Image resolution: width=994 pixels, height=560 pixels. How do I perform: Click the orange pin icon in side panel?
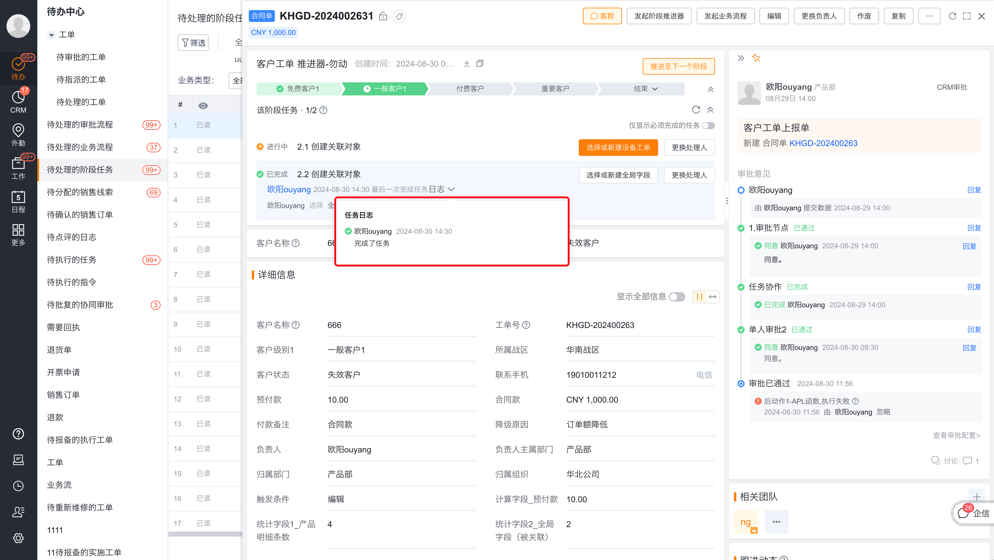[756, 58]
